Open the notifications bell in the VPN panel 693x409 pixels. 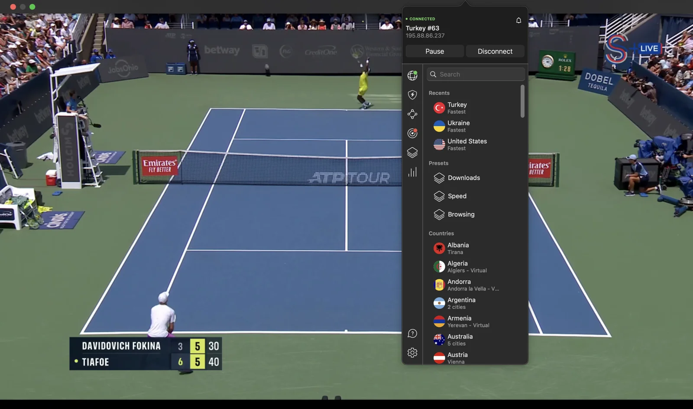(x=518, y=20)
